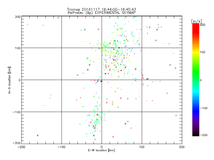Click the y-axis tick label "-100"

point(17,112)
